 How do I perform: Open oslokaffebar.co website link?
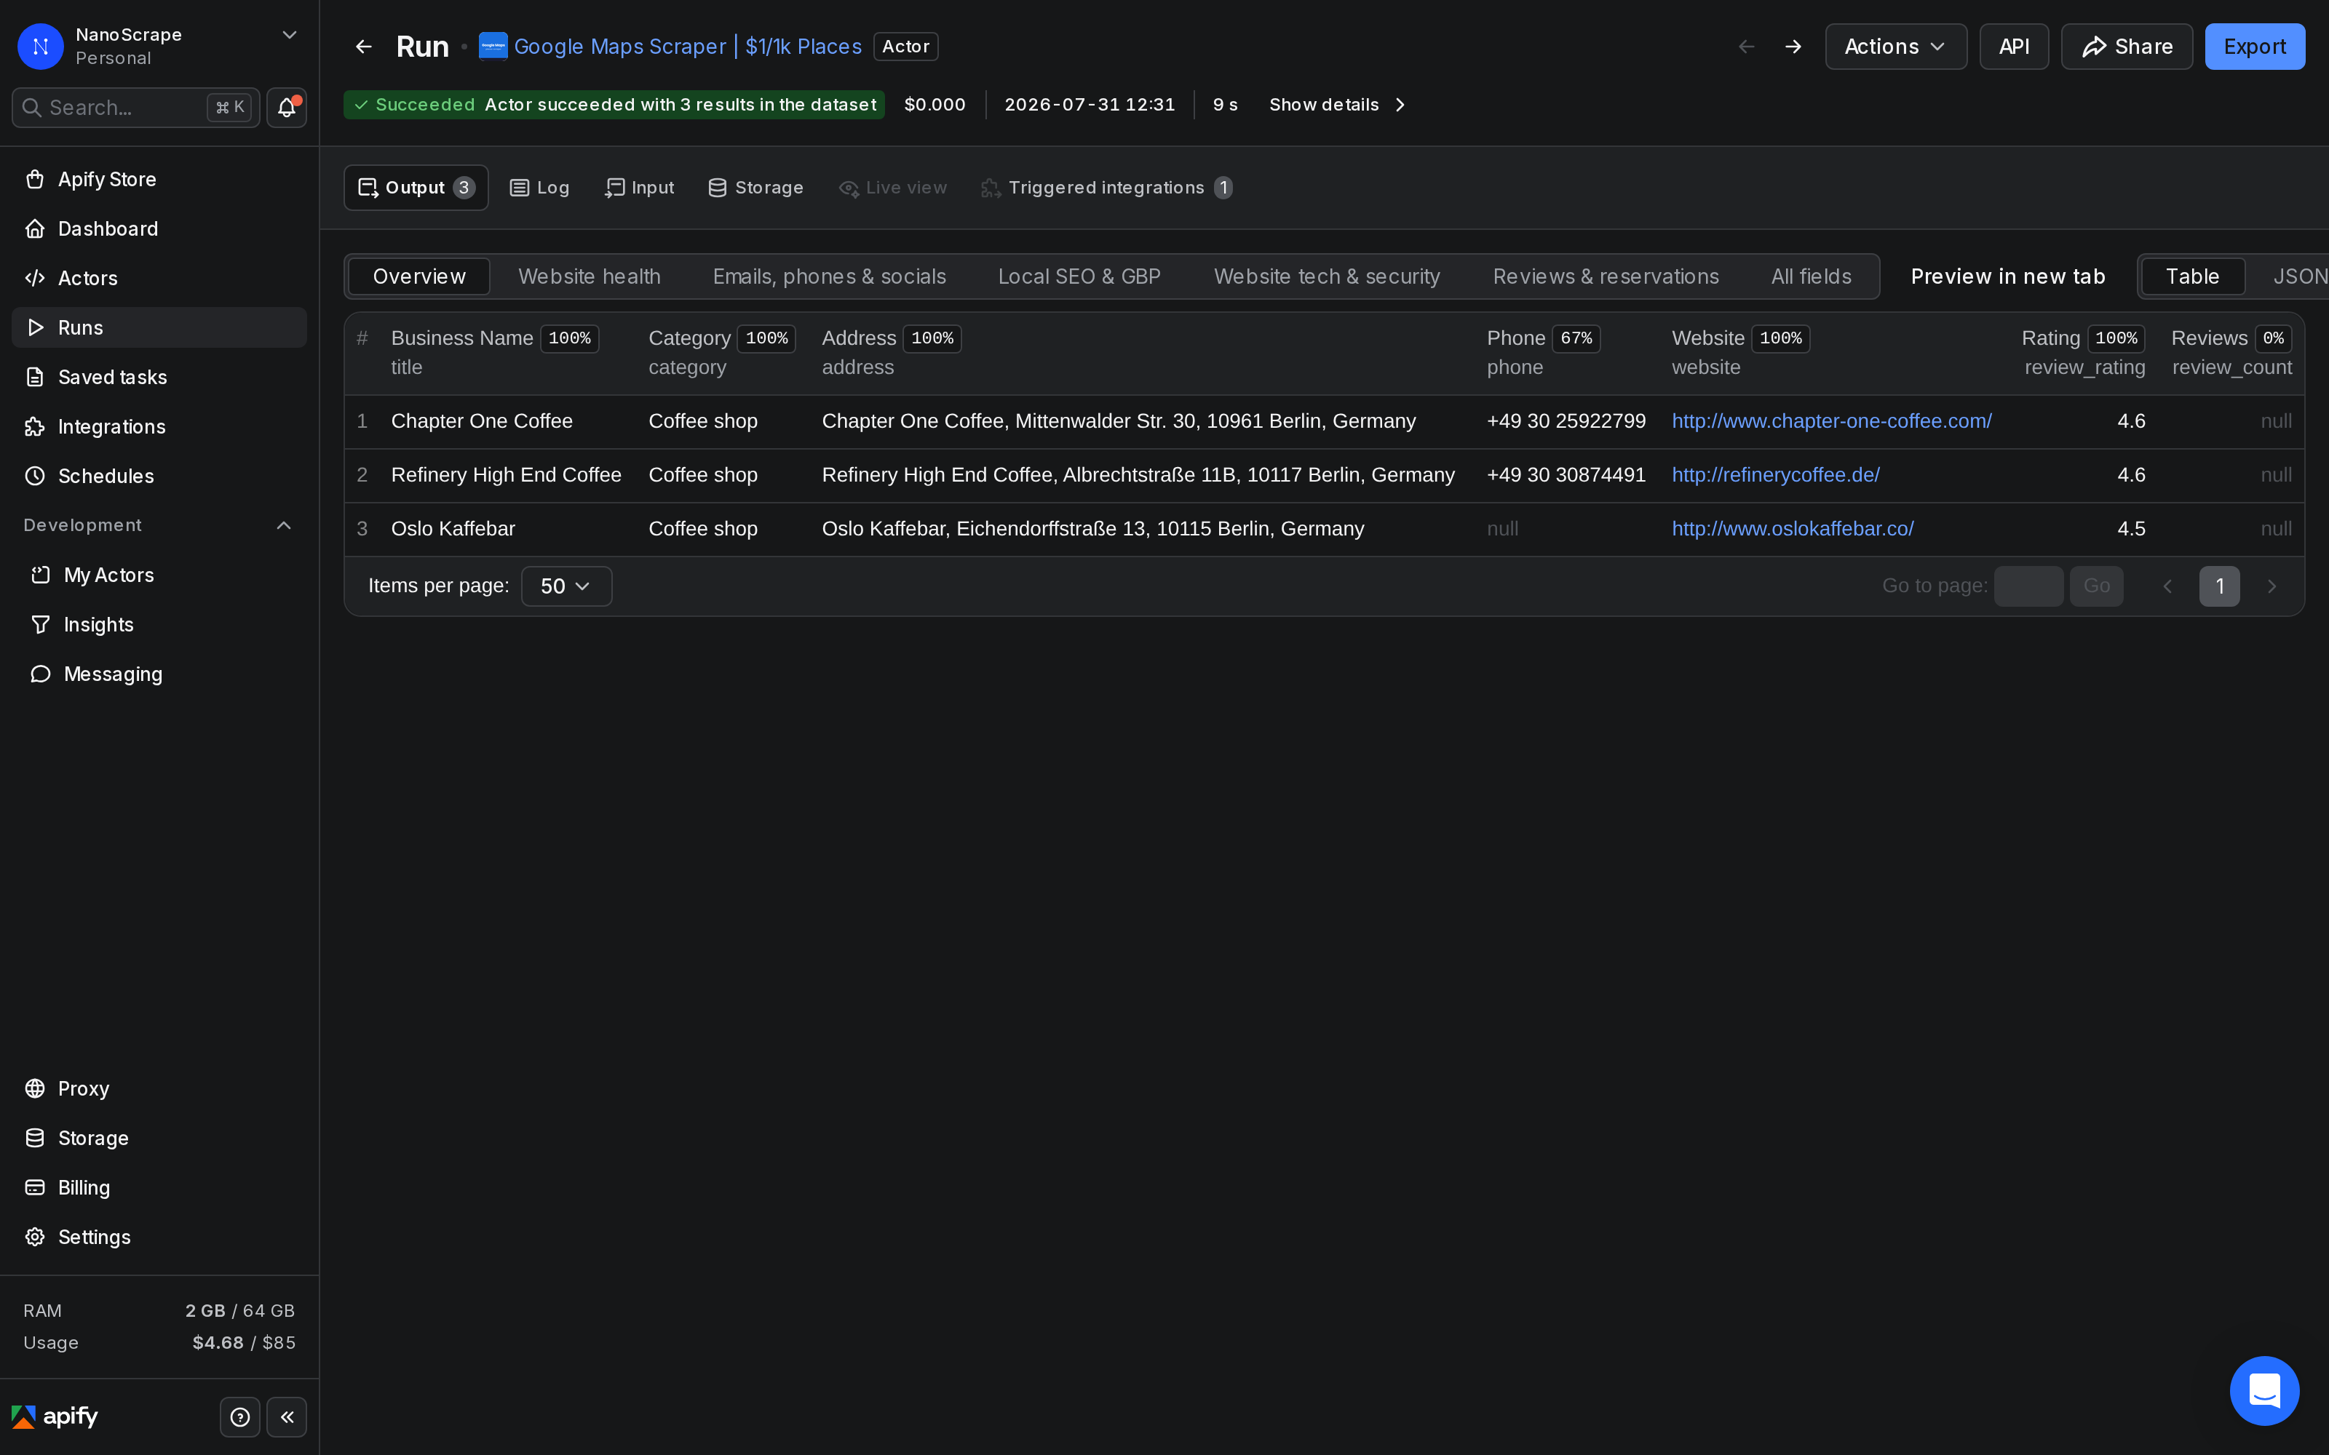1792,530
